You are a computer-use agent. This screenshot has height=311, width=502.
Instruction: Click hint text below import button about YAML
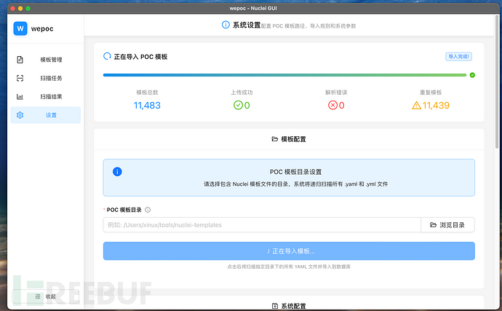tap(289, 267)
